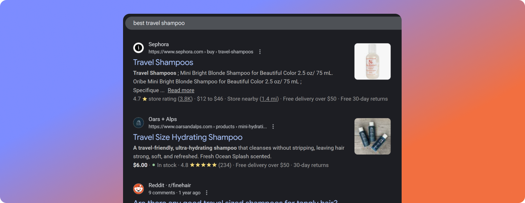The width and height of the screenshot is (525, 203).
Task: Click the sephora.com travel-shampoos URL
Action: click(201, 52)
